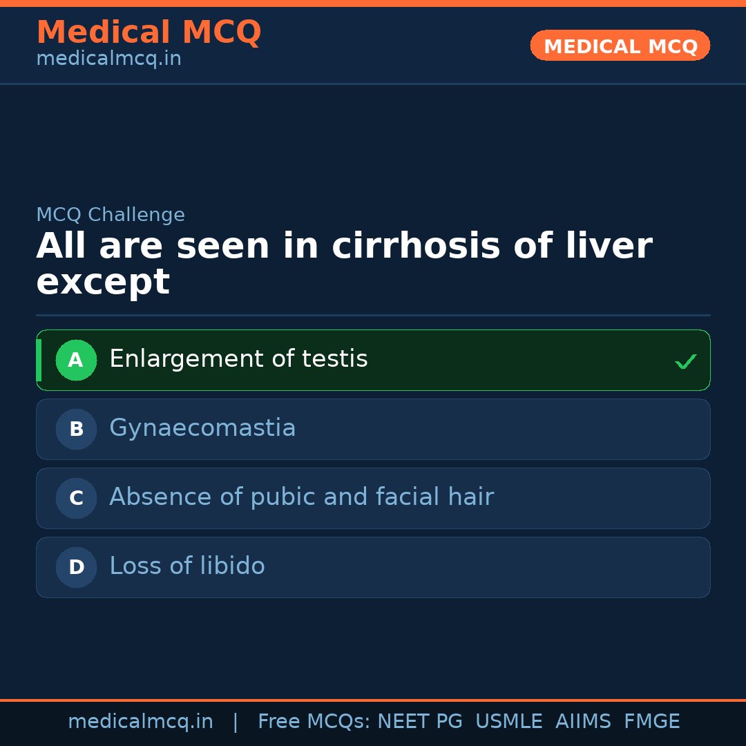
Task: Click the question text 'All are seen in cirrhosis of liver except'
Action: (344, 262)
